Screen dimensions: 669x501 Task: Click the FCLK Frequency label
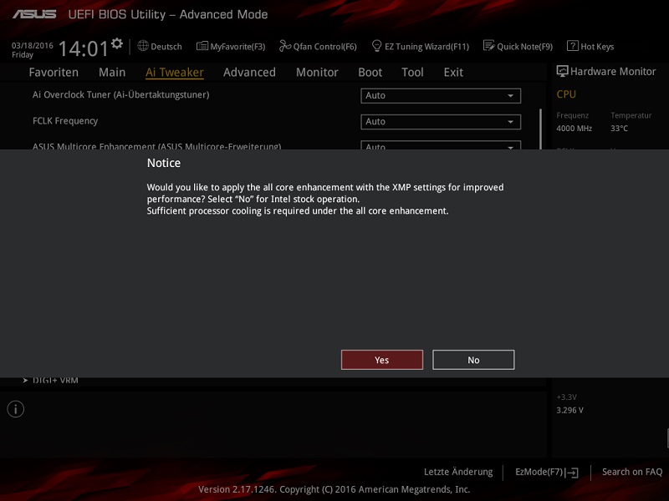(x=65, y=121)
